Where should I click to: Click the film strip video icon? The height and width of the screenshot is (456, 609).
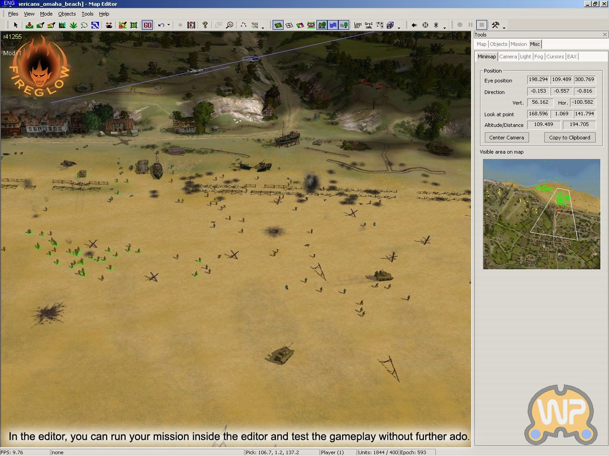click(191, 25)
